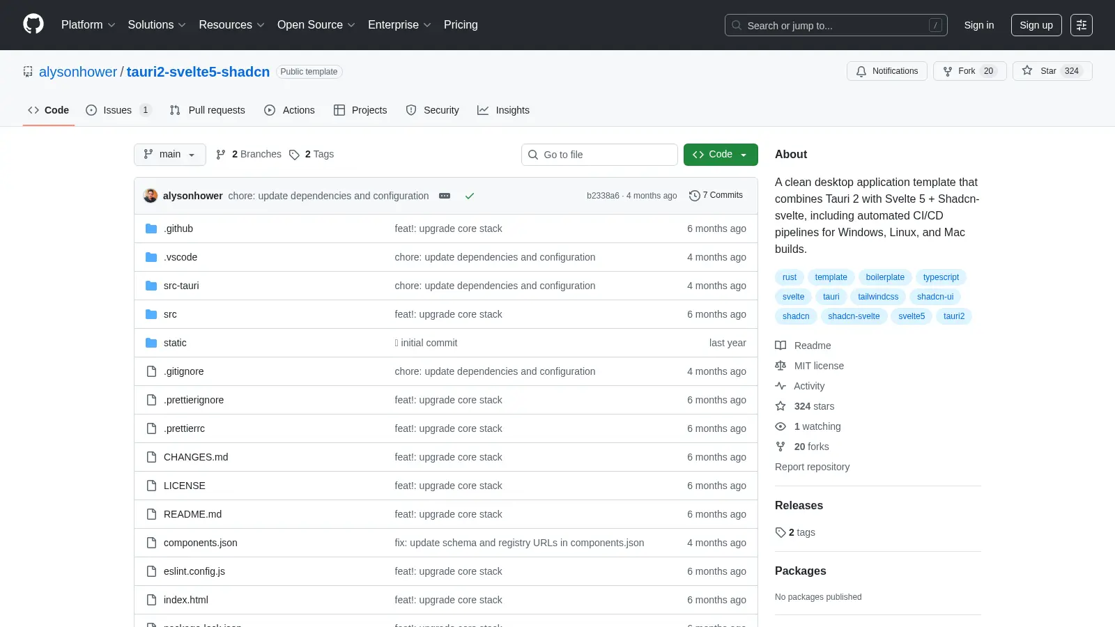Click the LICENSE file icon
1115x627 pixels.
(x=151, y=486)
